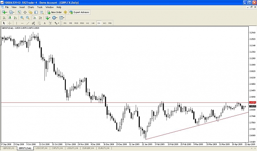Launch MetaEditor with the yellow diamond icon
Image resolution: width=257 pixels, height=151 pixels.
65,12
